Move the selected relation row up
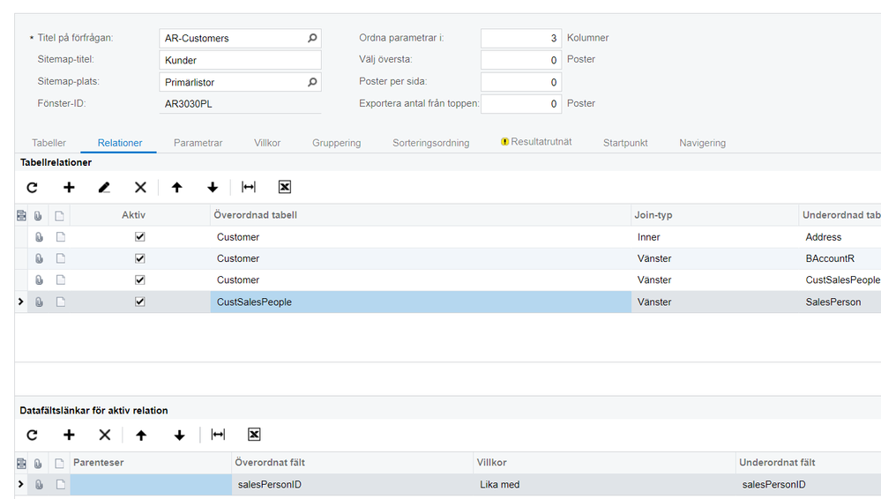The width and height of the screenshot is (881, 499). tap(176, 188)
